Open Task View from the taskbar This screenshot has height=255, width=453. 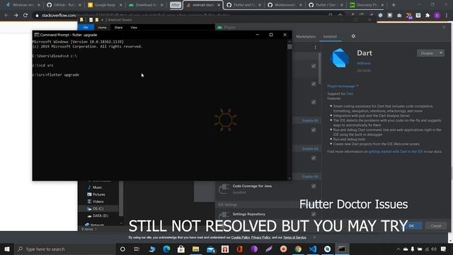[x=137, y=249]
